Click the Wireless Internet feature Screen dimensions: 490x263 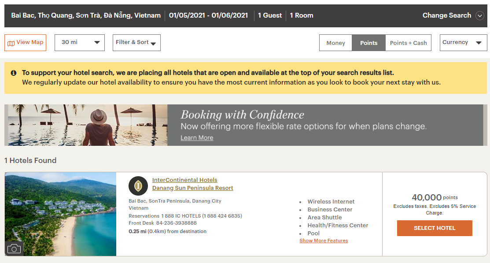[x=331, y=202]
